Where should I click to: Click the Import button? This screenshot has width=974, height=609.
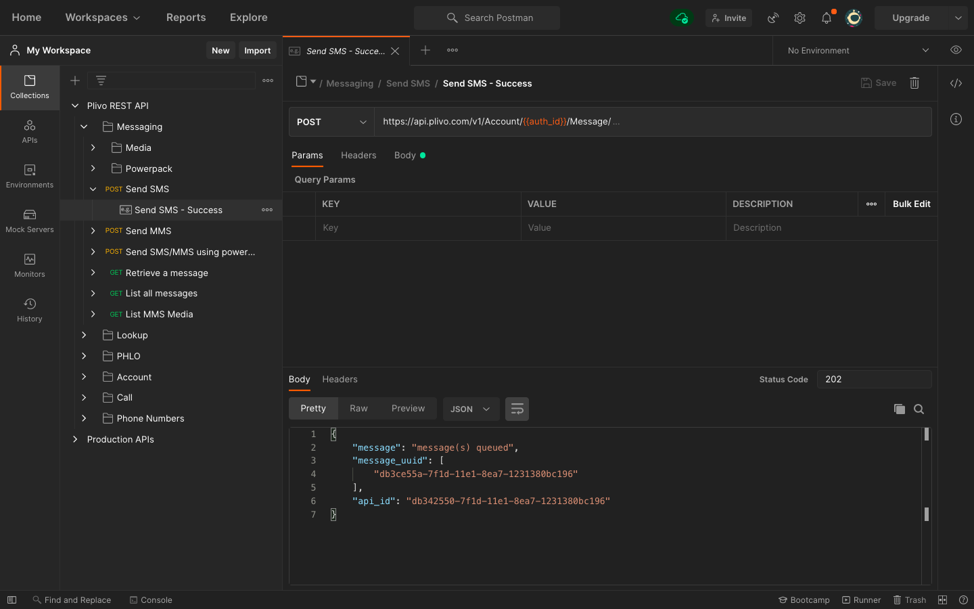click(x=257, y=51)
